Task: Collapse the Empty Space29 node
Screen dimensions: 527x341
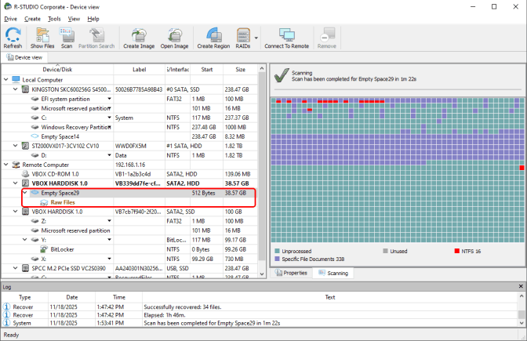Action: click(x=24, y=192)
